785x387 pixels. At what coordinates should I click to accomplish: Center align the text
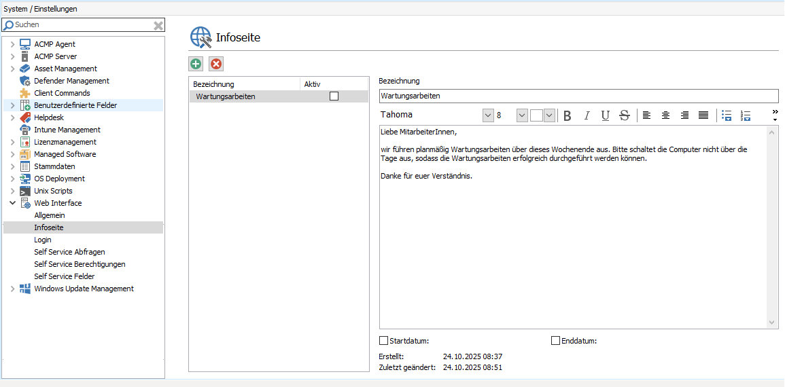tap(666, 115)
